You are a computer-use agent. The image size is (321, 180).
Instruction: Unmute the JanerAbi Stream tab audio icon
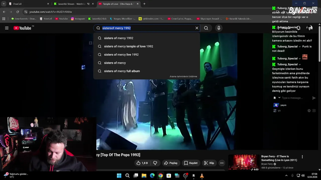(x=88, y=4)
